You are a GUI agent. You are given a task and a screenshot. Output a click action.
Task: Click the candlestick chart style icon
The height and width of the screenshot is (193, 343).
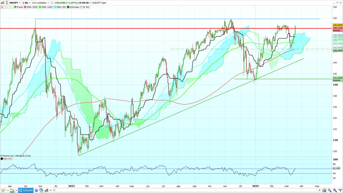coord(3,3)
